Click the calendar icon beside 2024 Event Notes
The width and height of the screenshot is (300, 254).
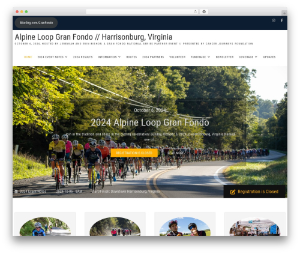16,192
